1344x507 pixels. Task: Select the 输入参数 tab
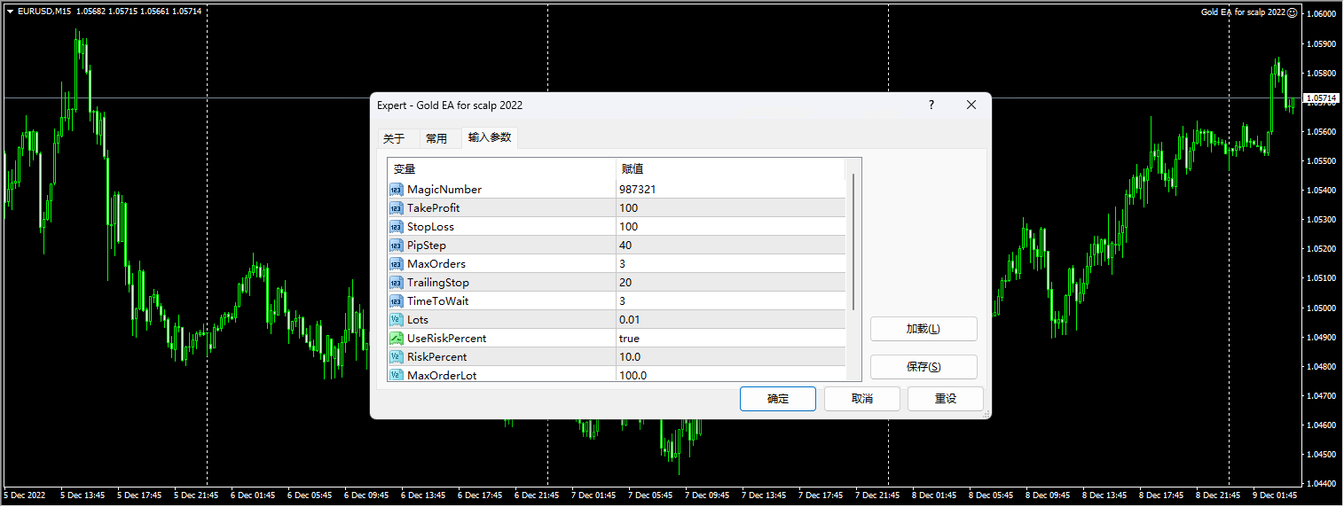pyautogui.click(x=490, y=137)
